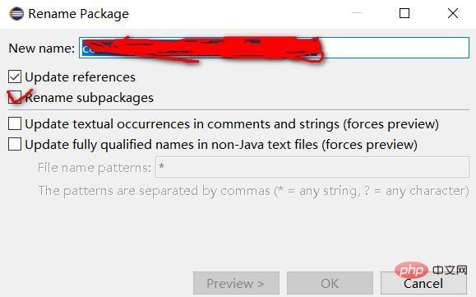Minimize the Rename Package dialog
The width and height of the screenshot is (476, 297).
click(x=357, y=13)
